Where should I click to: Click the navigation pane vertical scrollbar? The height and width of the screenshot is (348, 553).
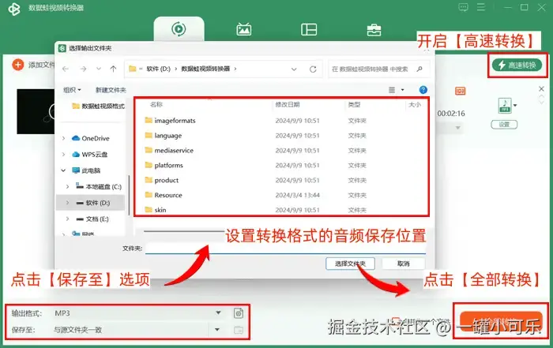point(129,196)
